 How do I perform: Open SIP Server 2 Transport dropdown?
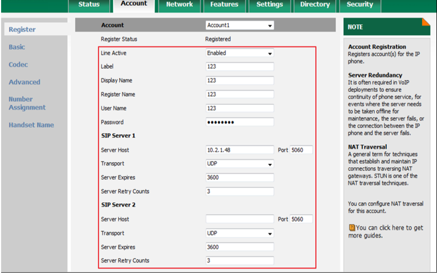pos(240,233)
